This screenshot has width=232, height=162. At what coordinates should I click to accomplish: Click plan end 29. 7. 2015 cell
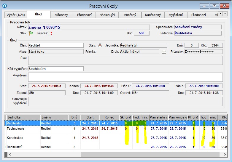[178, 147]
